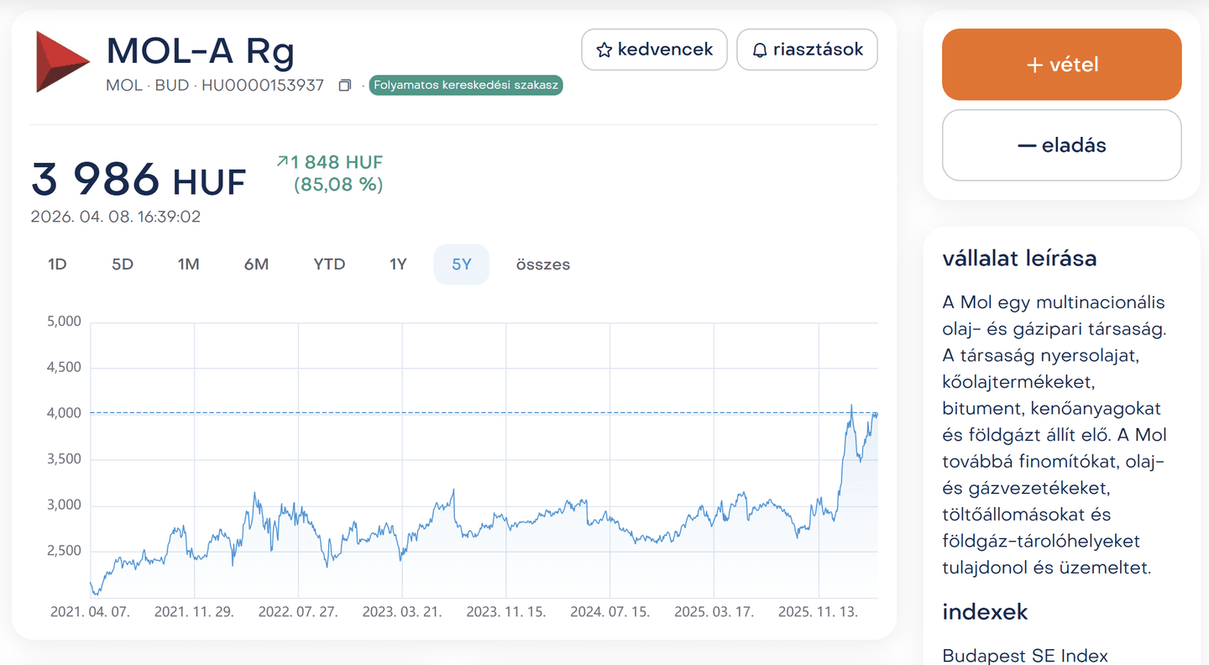
Task: Show the összes full history range
Action: [x=542, y=264]
